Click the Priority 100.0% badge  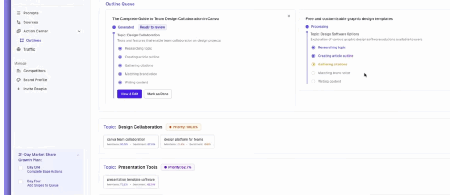[183, 127]
